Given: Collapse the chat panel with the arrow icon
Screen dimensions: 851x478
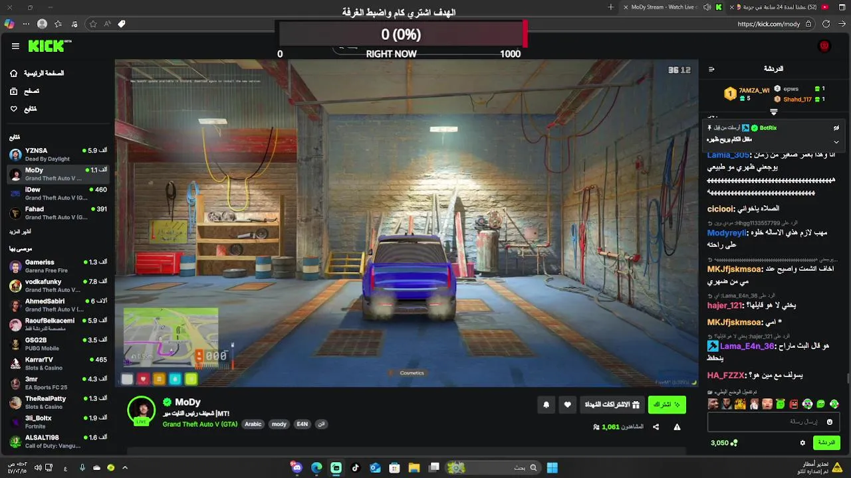Looking at the screenshot, I should [711, 69].
